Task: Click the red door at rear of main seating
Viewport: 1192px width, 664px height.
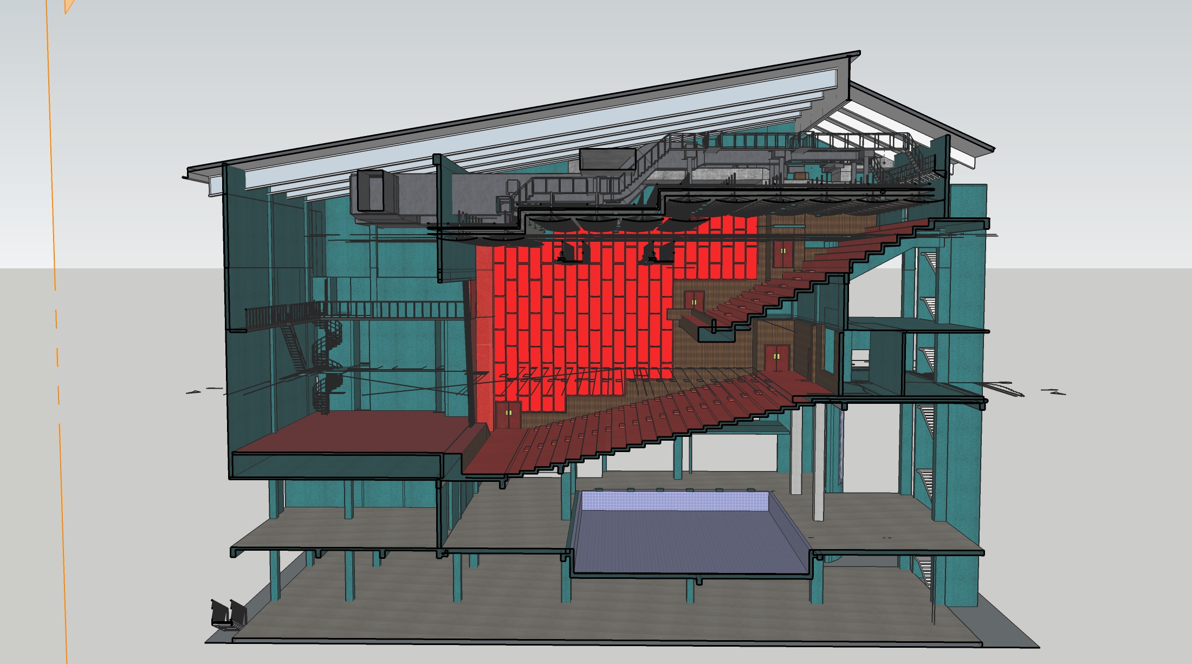Action: (x=776, y=358)
